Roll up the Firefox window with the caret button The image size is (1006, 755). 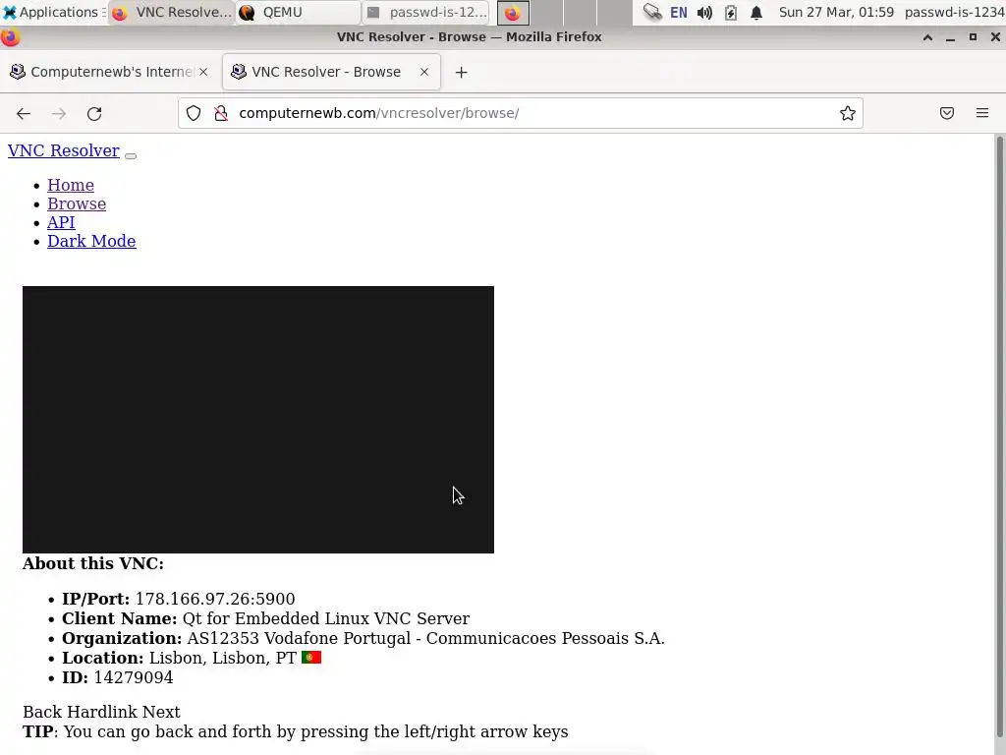tap(927, 37)
